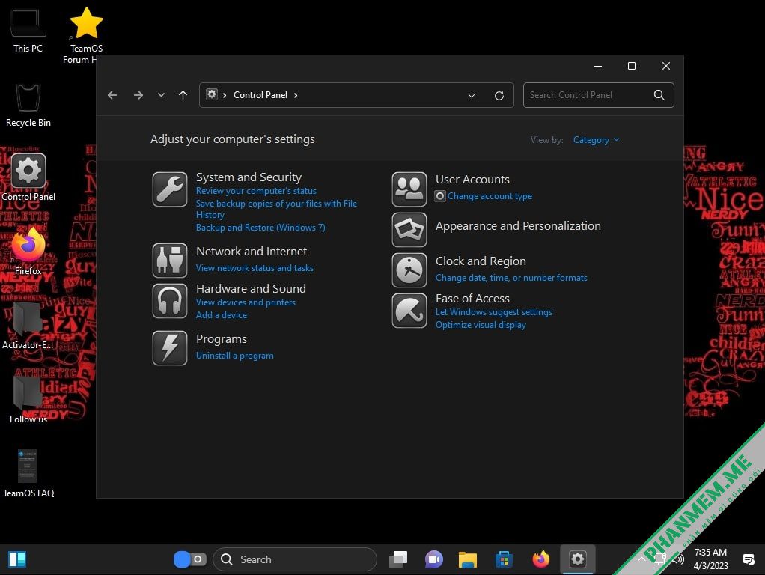The image size is (765, 575).
Task: Select the Recycle Bin desktop icon
Action: coord(28,105)
